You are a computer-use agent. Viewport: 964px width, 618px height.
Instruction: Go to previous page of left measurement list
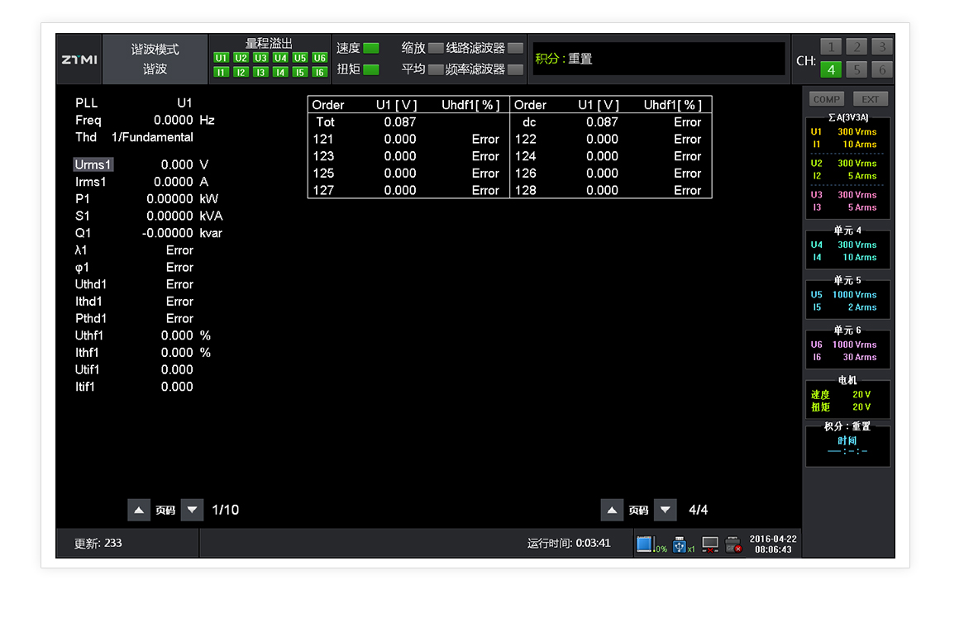139,511
